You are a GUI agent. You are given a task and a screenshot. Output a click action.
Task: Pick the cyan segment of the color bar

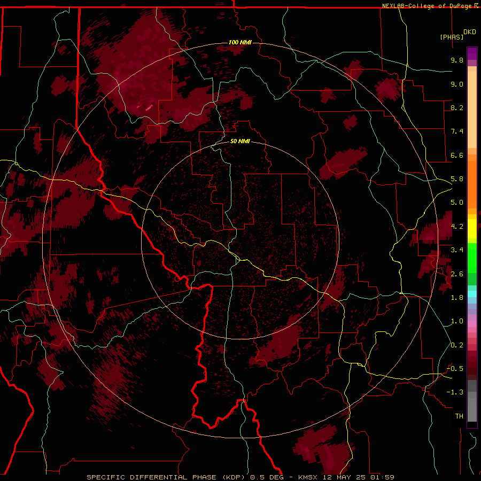pos(472,294)
